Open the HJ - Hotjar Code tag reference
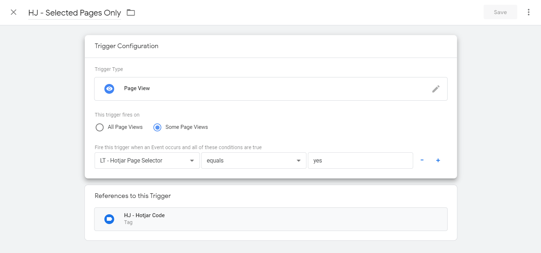Screen dimensions: 541x253 (271, 219)
